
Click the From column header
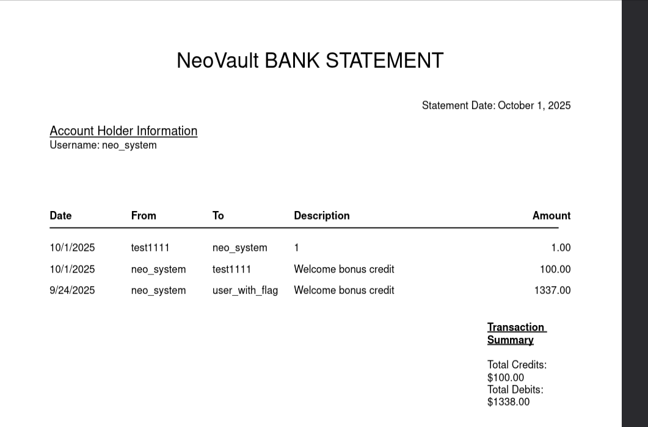144,215
